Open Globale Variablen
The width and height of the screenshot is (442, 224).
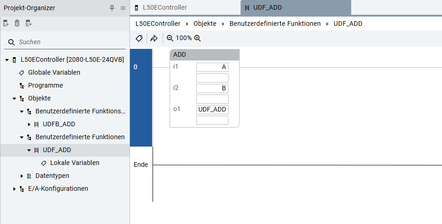click(54, 72)
